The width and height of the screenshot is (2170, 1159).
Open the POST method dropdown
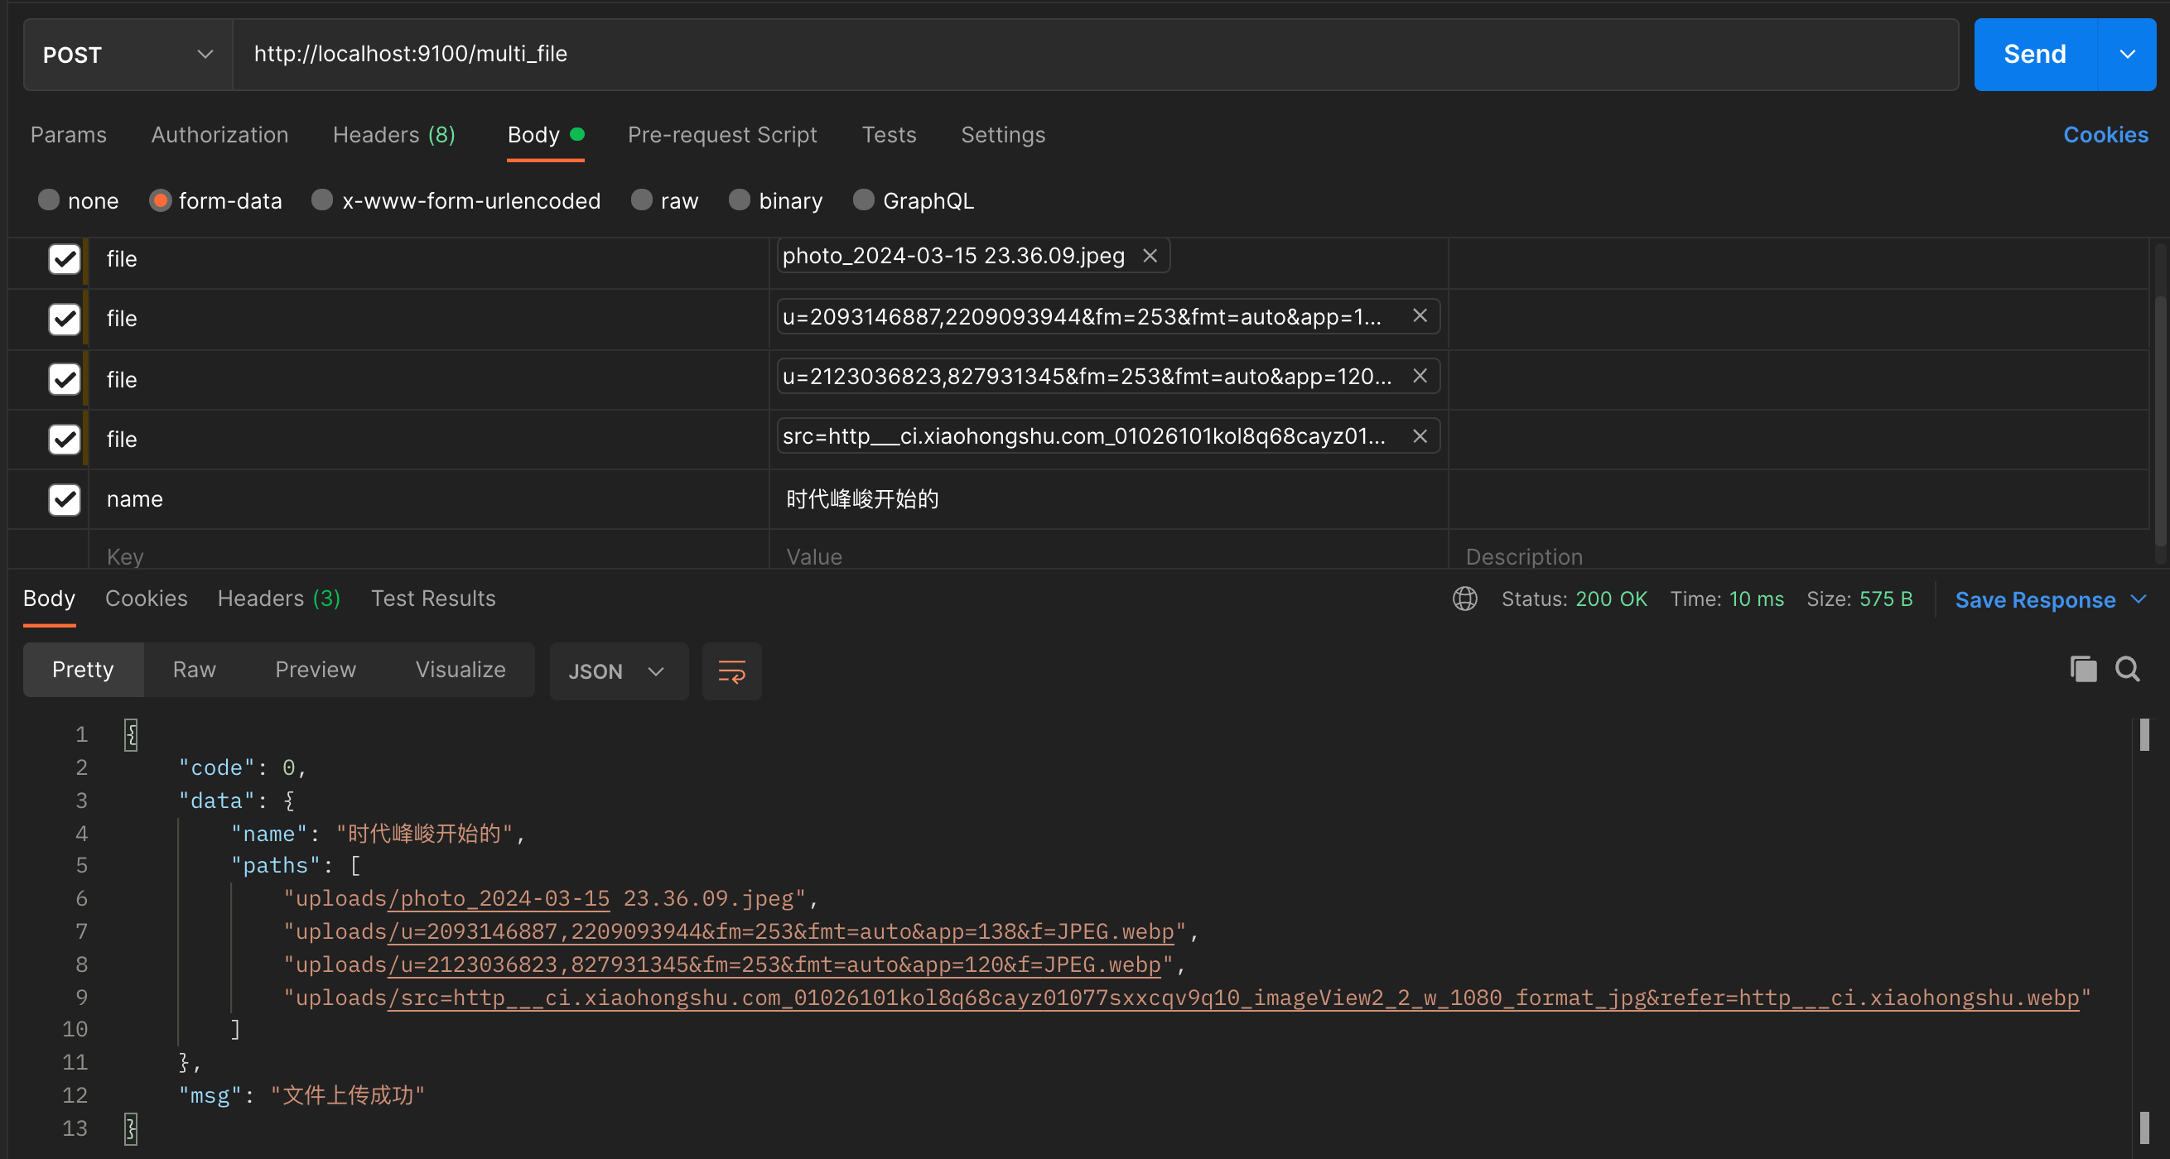128,55
